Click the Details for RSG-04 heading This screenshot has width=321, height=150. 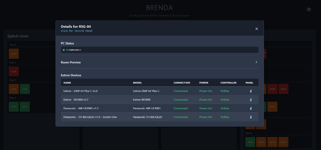click(76, 26)
